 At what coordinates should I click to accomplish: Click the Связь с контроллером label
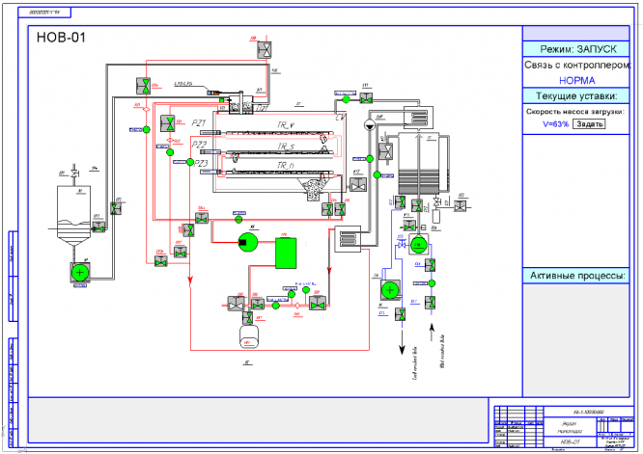click(x=577, y=66)
